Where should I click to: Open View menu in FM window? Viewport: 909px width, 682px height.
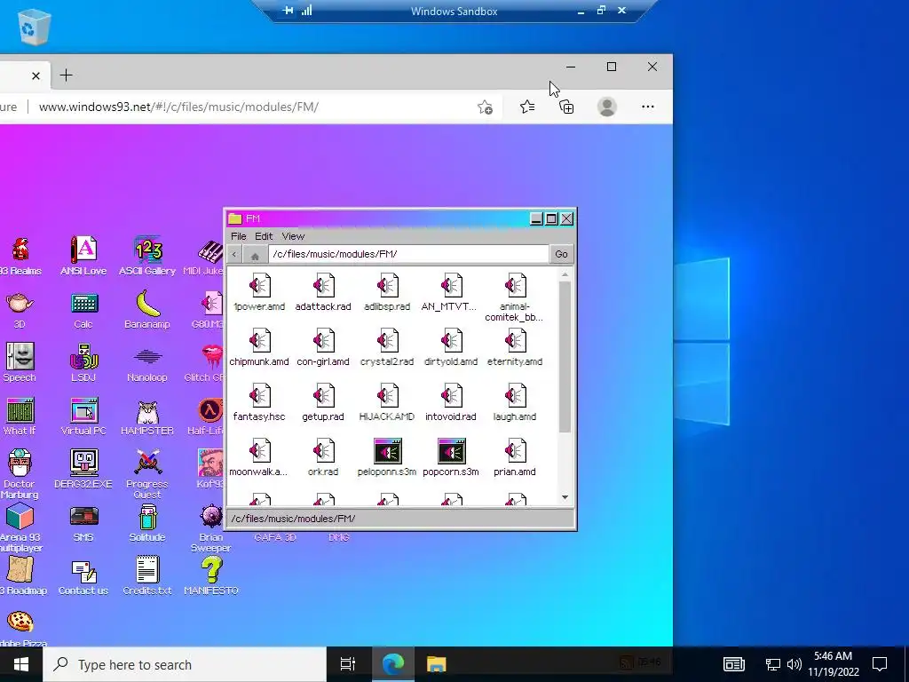coord(293,236)
